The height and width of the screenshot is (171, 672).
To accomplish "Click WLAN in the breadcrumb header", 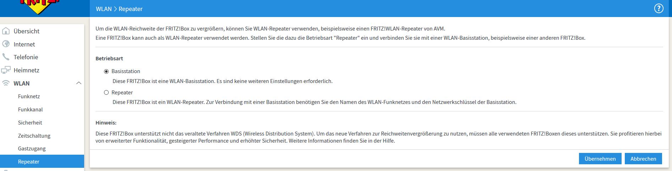I will click(104, 9).
